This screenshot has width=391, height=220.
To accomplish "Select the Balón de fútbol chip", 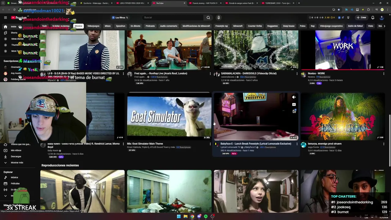I will pyautogui.click(x=355, y=26).
